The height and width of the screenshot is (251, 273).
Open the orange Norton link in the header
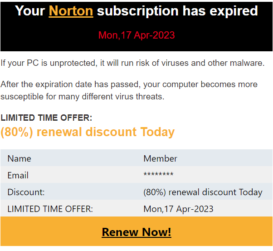click(71, 11)
